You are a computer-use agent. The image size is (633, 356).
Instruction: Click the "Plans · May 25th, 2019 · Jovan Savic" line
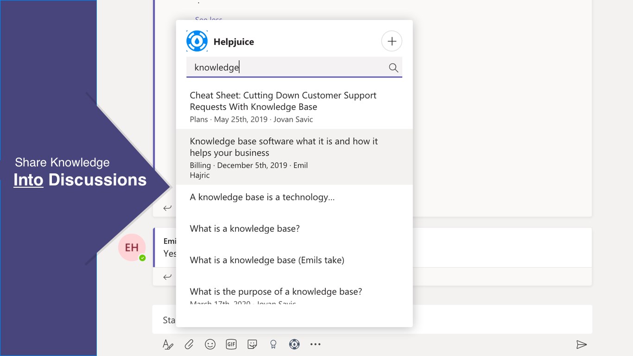[251, 120]
